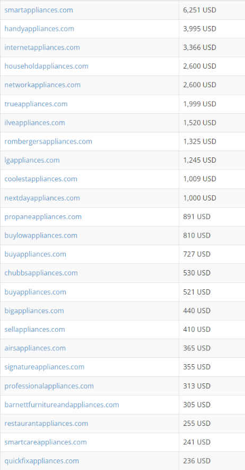Select nextdayappliances.com link

click(x=42, y=198)
